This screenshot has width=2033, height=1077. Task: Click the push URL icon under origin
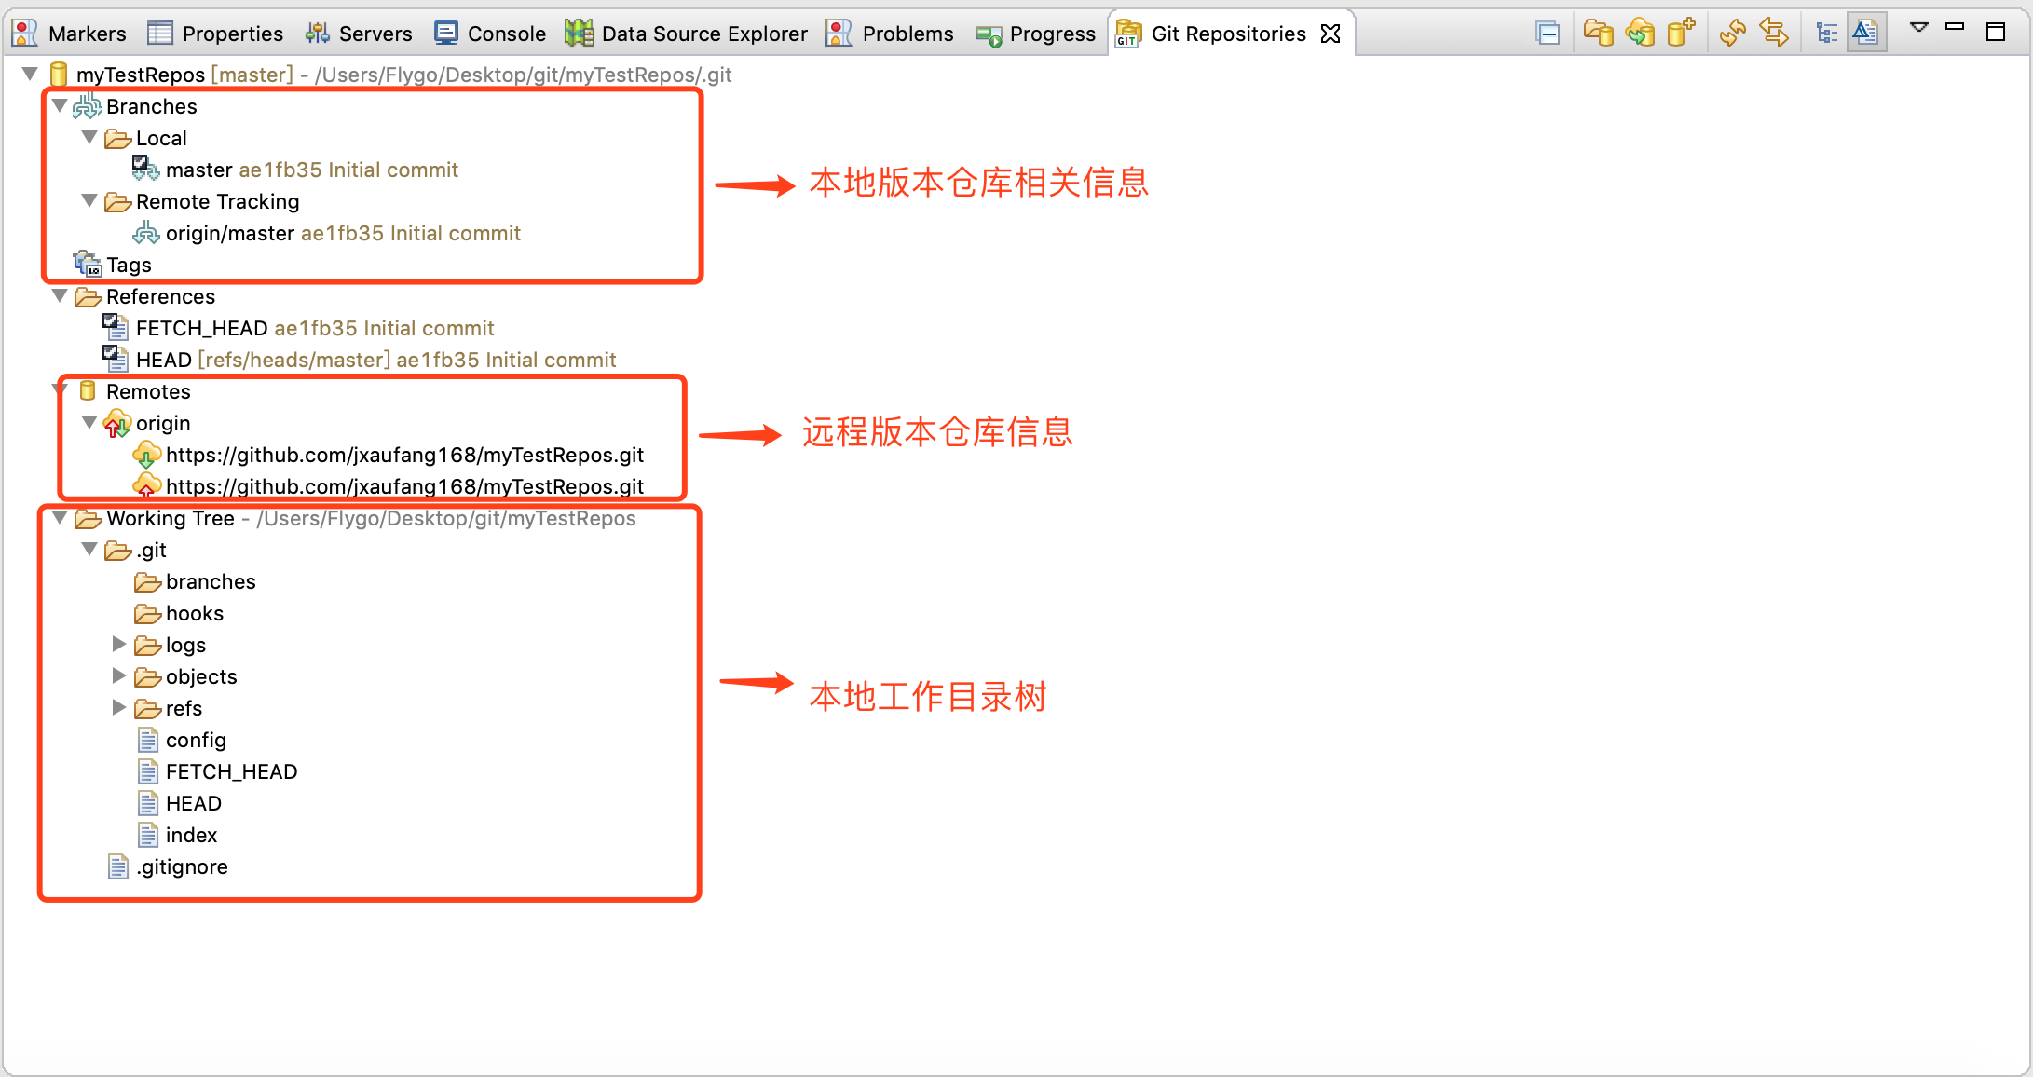[x=146, y=486]
